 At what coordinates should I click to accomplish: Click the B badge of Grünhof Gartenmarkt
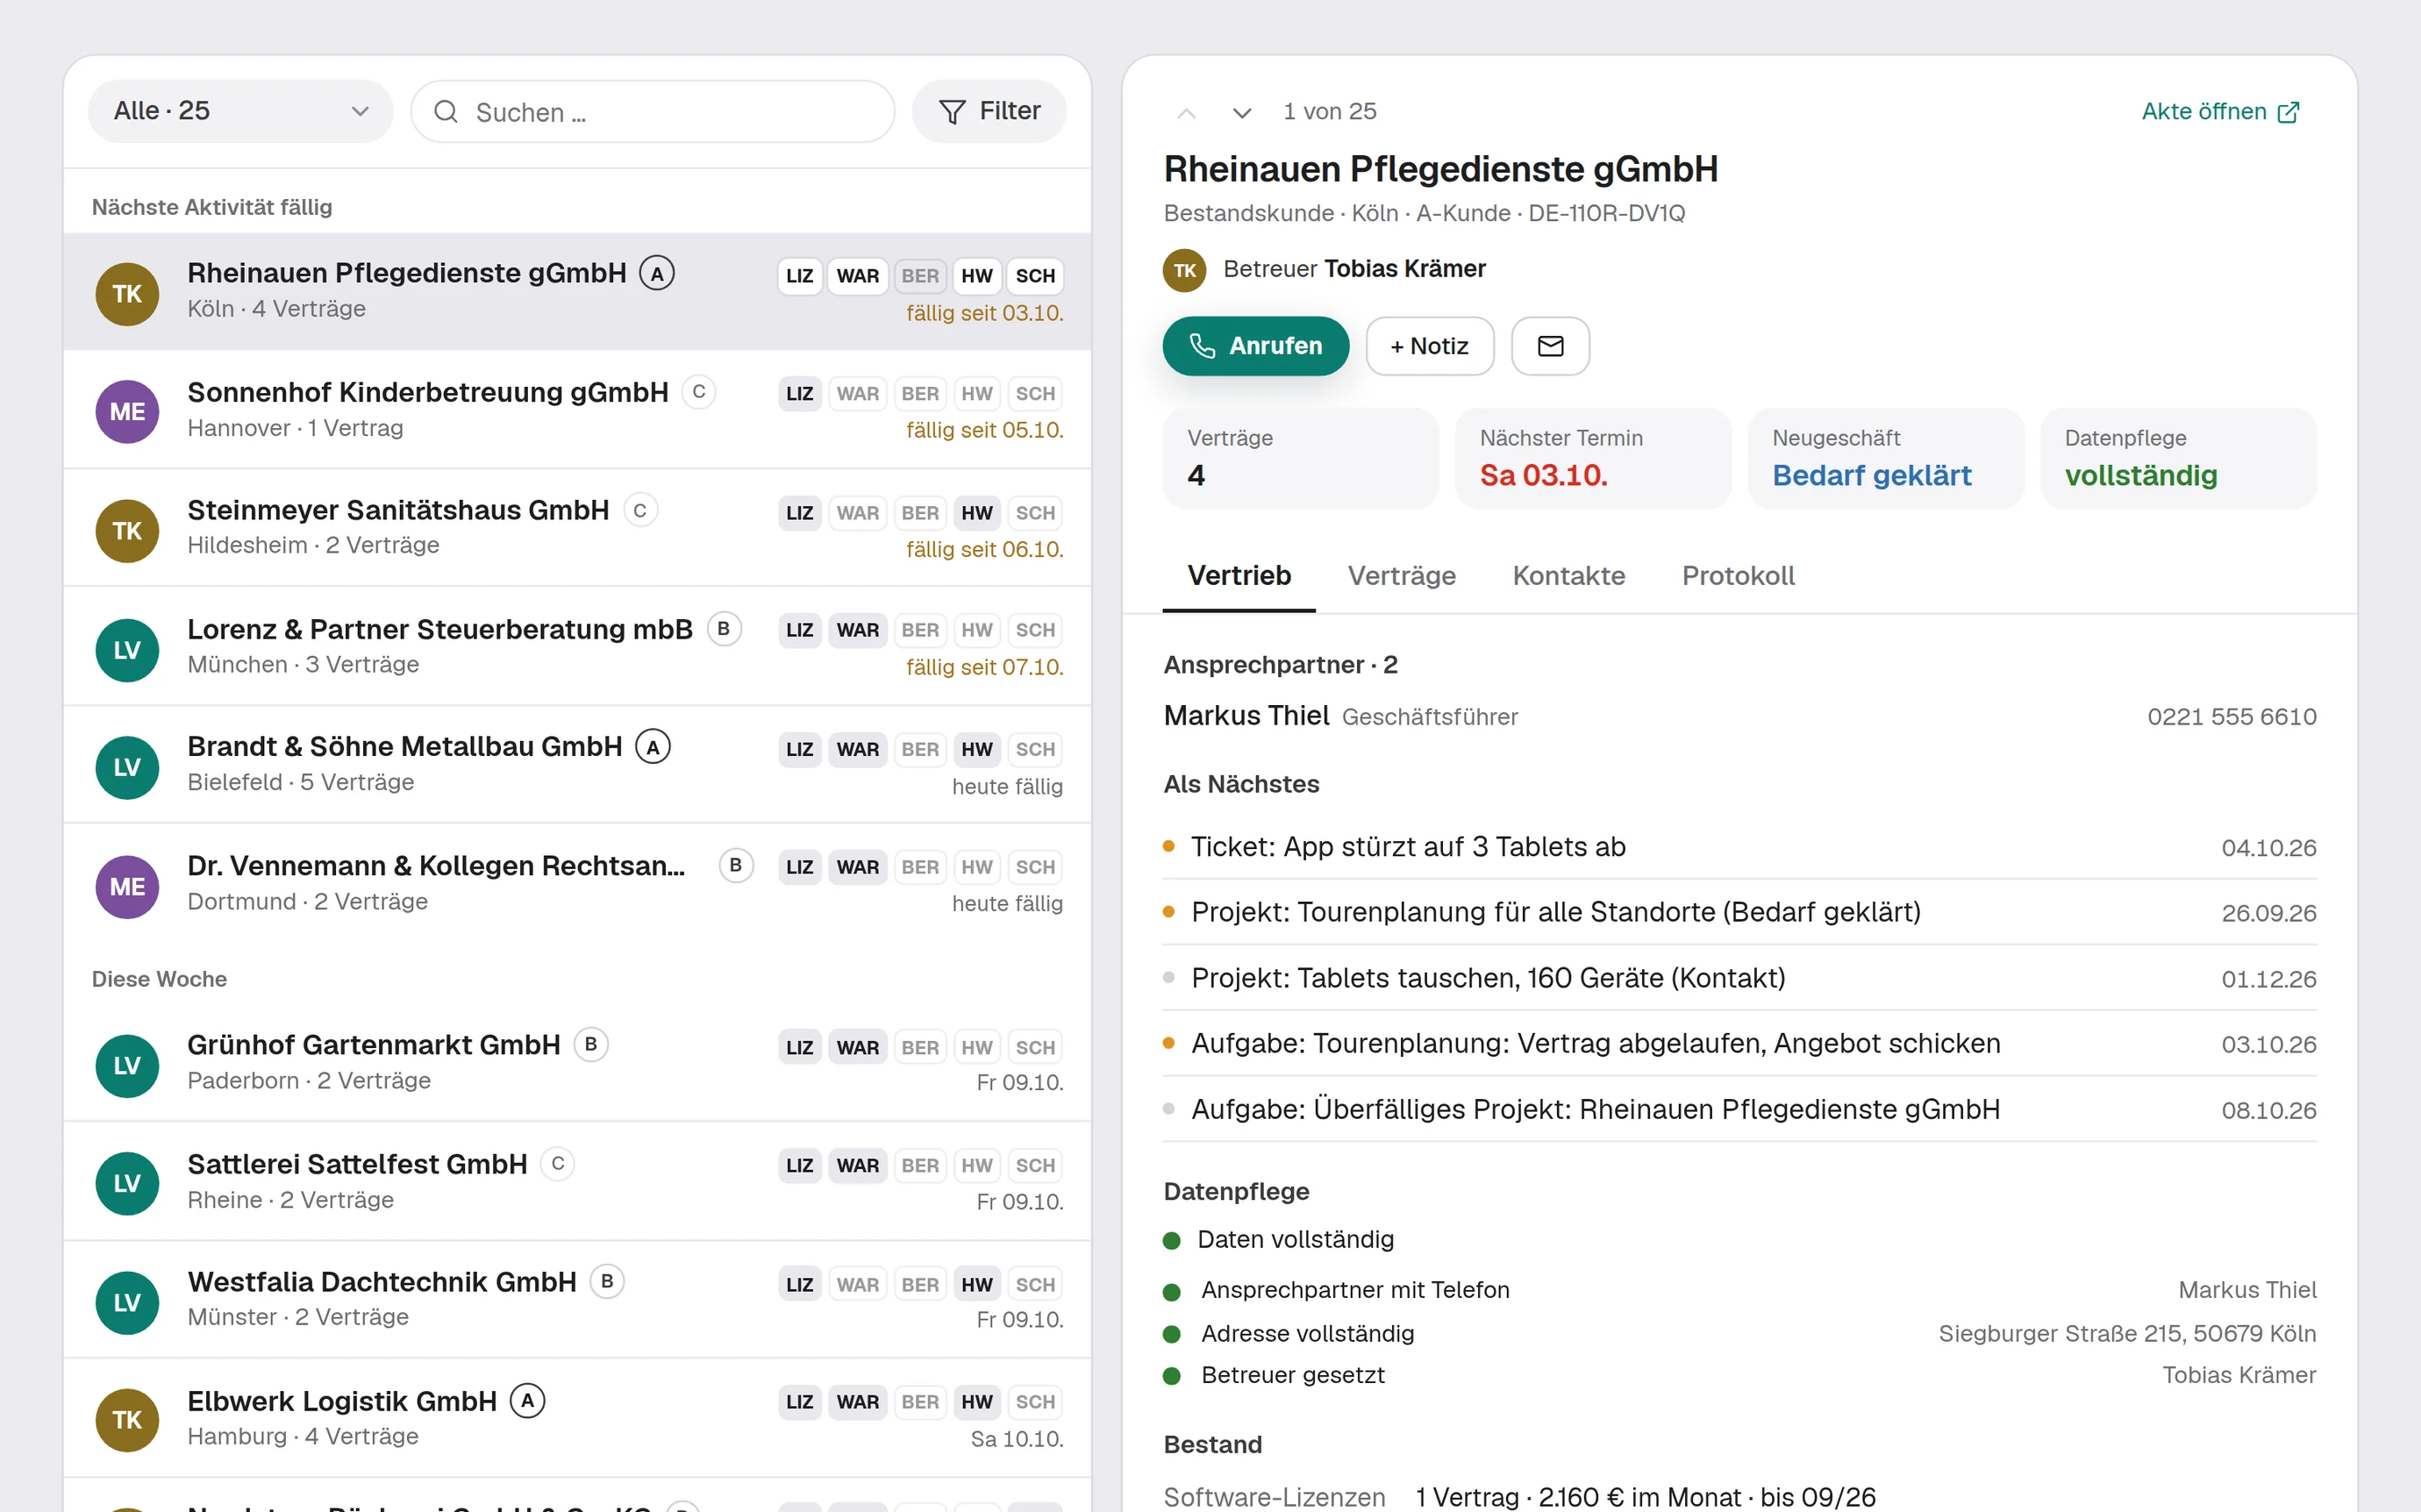590,1045
